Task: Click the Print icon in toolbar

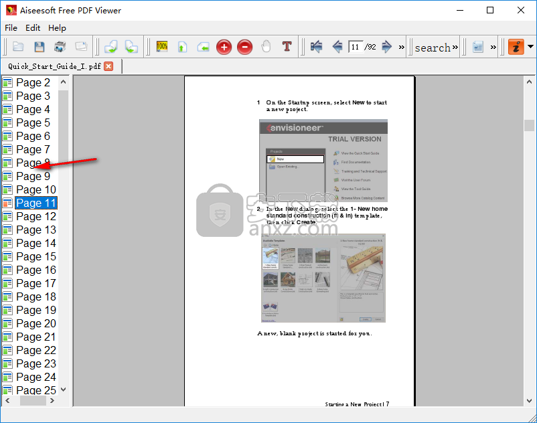Action: tap(60, 47)
